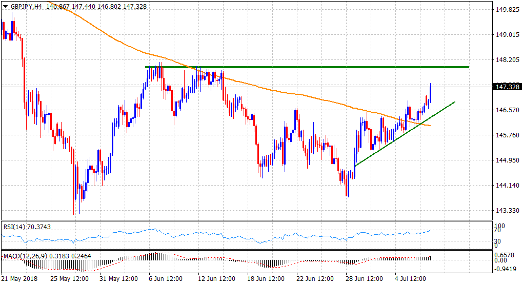Viewport: 523px width, 285px height.
Task: Click the RSI 70 level label
Action: point(498,231)
